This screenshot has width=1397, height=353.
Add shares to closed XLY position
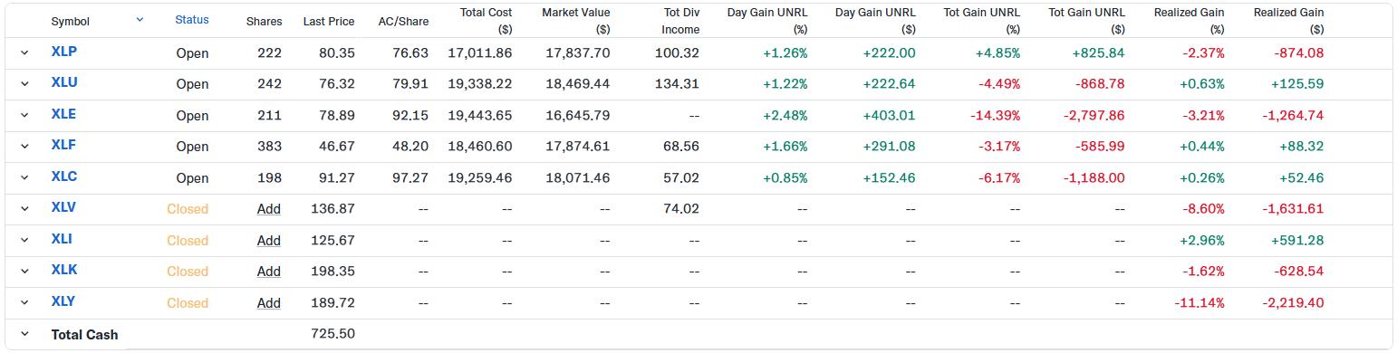tap(269, 303)
